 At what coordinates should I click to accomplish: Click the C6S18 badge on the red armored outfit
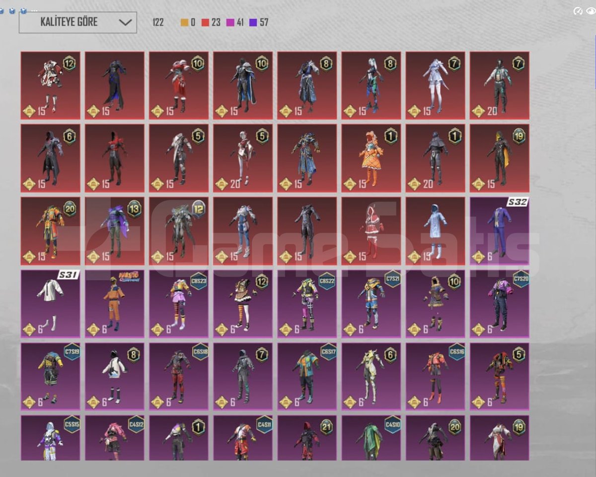(x=200, y=351)
